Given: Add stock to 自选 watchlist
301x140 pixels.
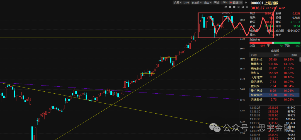Looking at the screenshot, I should pos(234,2).
